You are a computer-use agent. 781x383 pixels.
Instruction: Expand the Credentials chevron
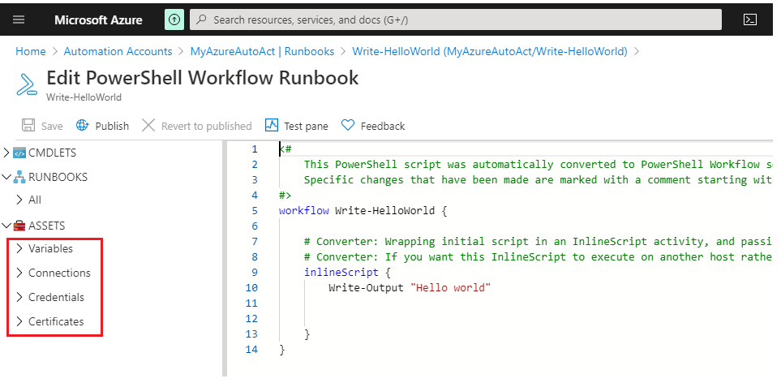[19, 297]
